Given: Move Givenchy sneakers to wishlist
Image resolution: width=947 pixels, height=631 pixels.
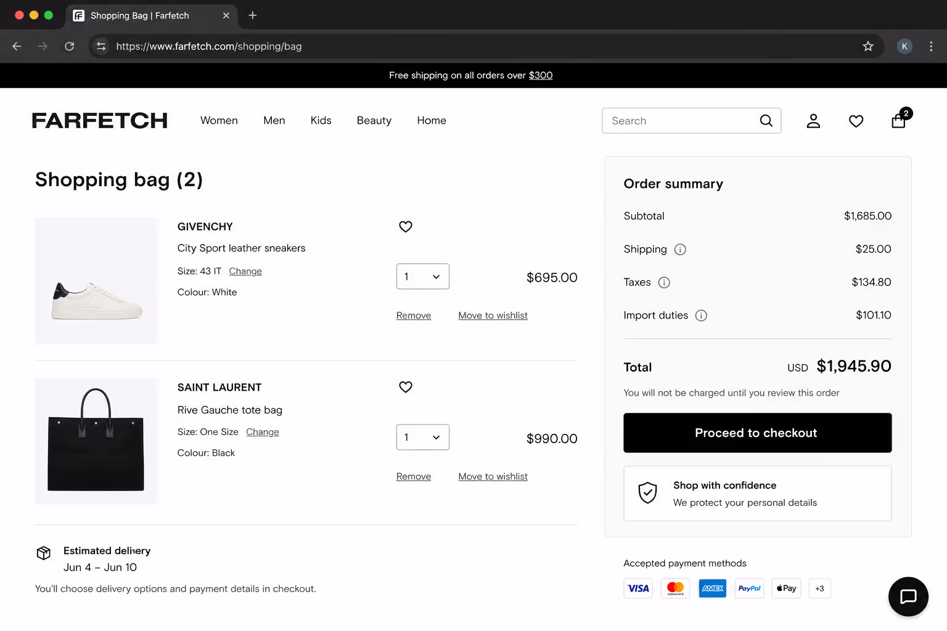Looking at the screenshot, I should [x=493, y=315].
